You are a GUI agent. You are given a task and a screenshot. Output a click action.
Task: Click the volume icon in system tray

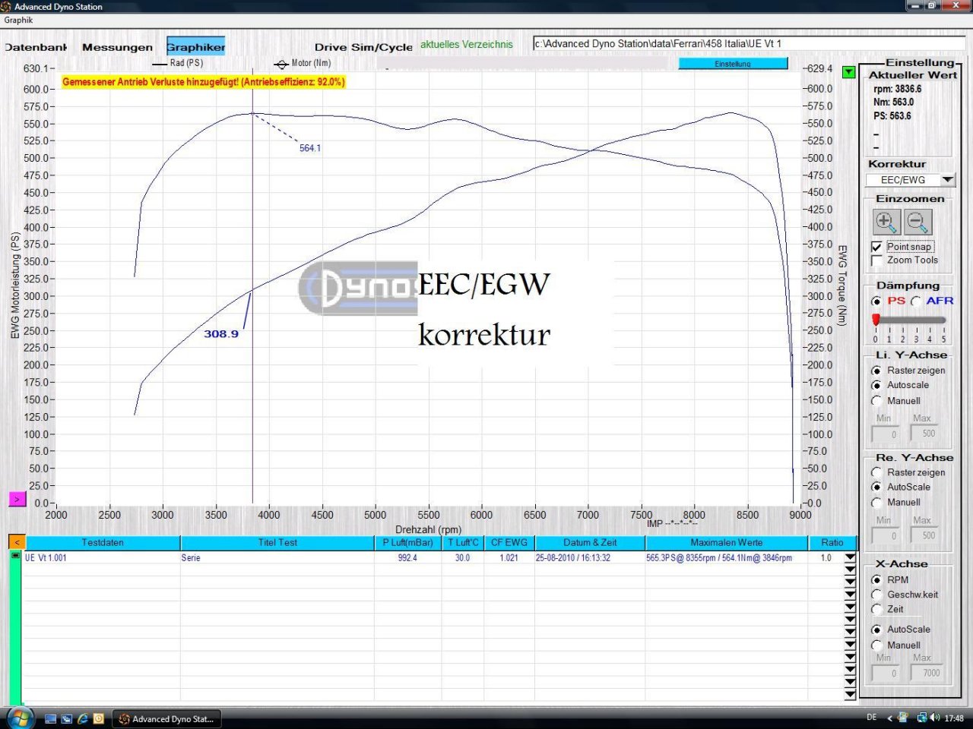click(x=934, y=718)
